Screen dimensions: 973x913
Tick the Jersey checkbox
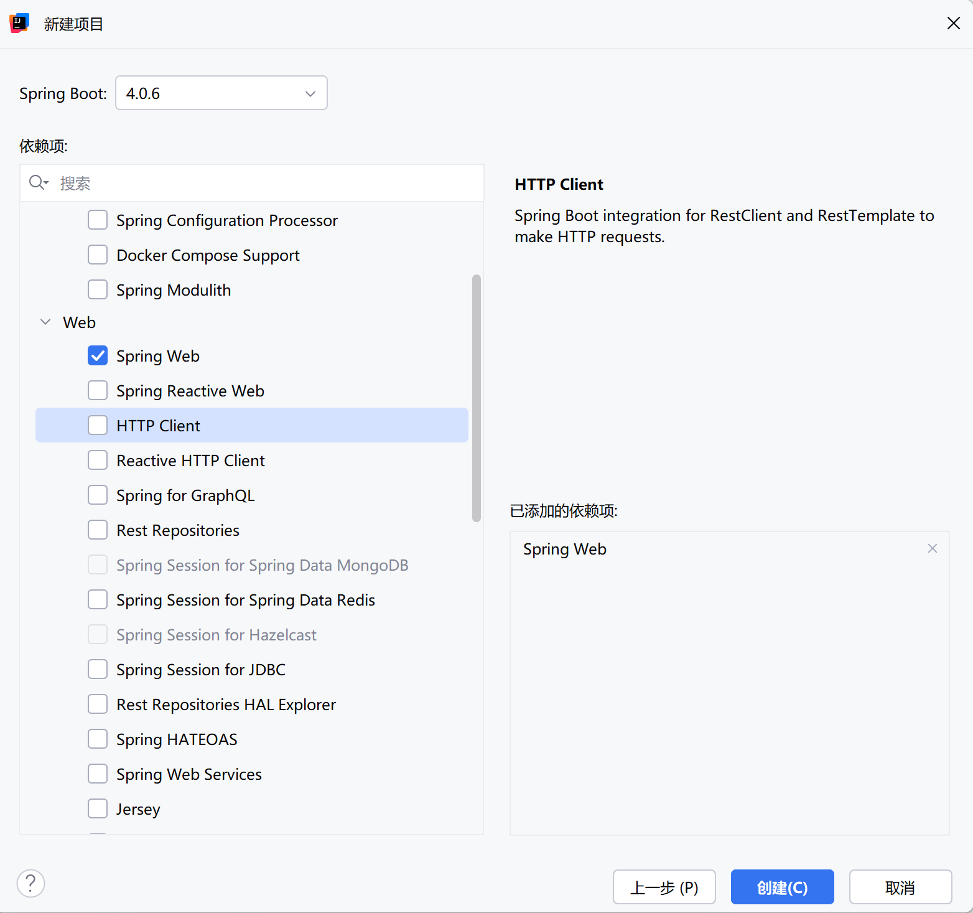[x=98, y=808]
